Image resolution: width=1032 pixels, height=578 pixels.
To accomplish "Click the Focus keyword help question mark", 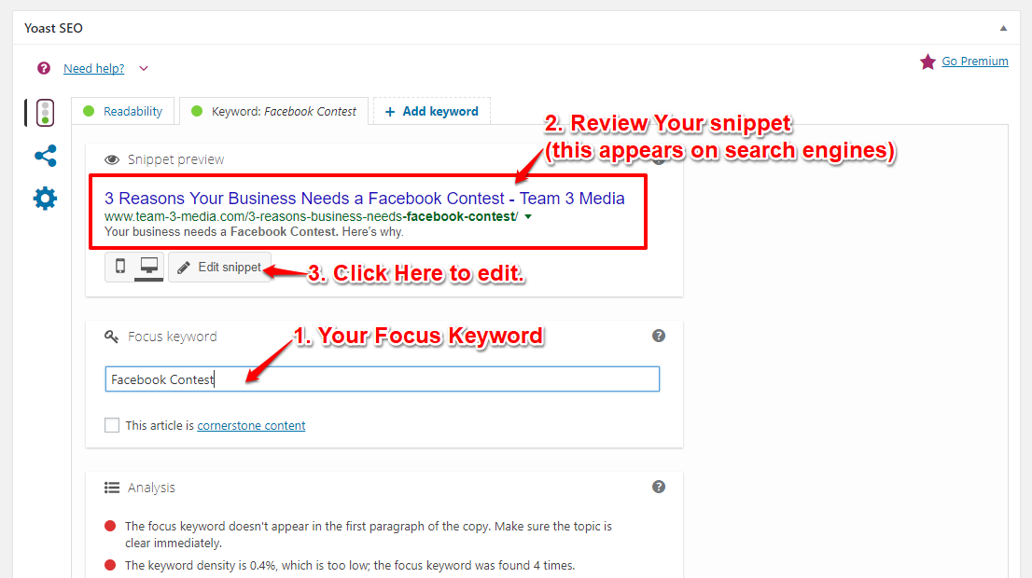I will pyautogui.click(x=658, y=336).
